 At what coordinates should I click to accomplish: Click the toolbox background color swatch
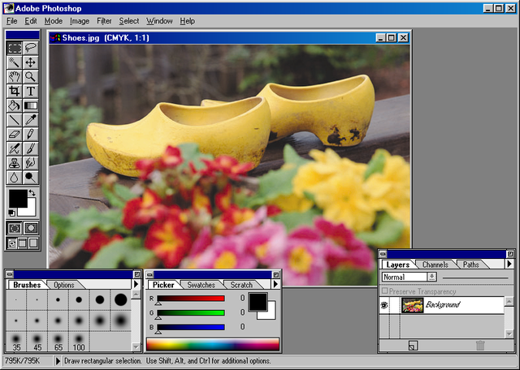(29, 210)
